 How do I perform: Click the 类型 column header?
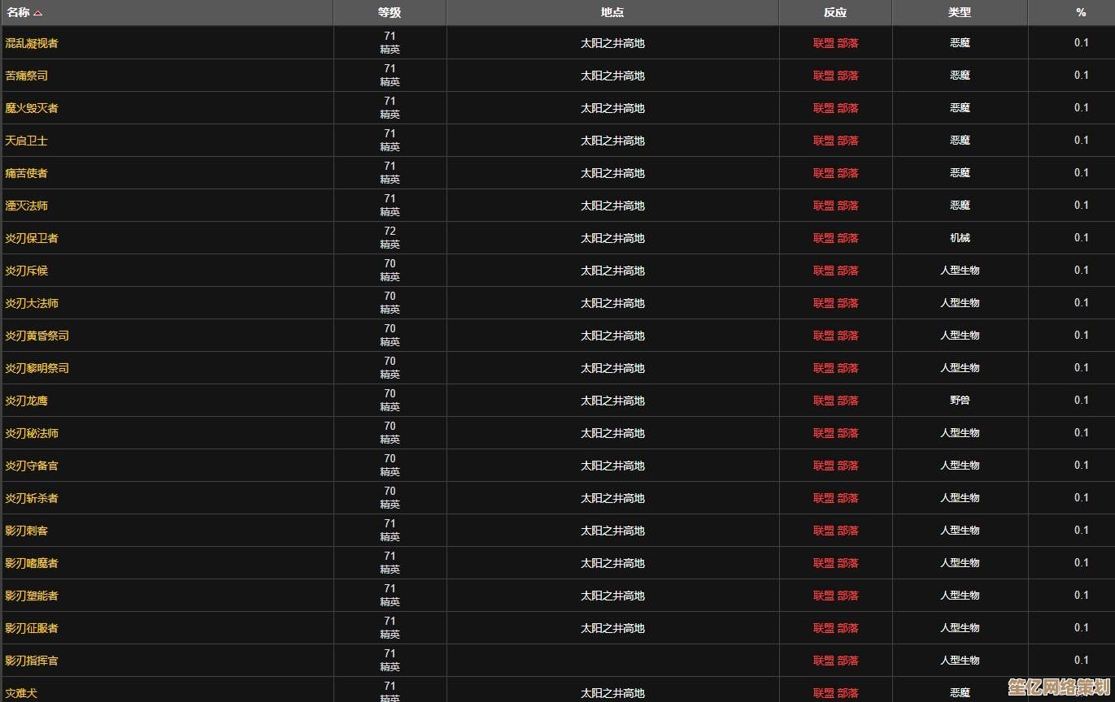[x=960, y=12]
